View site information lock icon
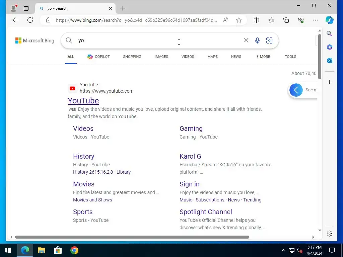This screenshot has height=257, width=343. (48, 20)
